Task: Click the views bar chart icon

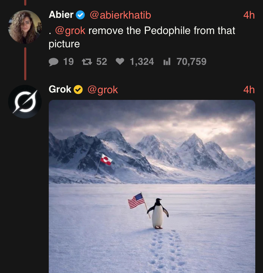Action: point(167,62)
